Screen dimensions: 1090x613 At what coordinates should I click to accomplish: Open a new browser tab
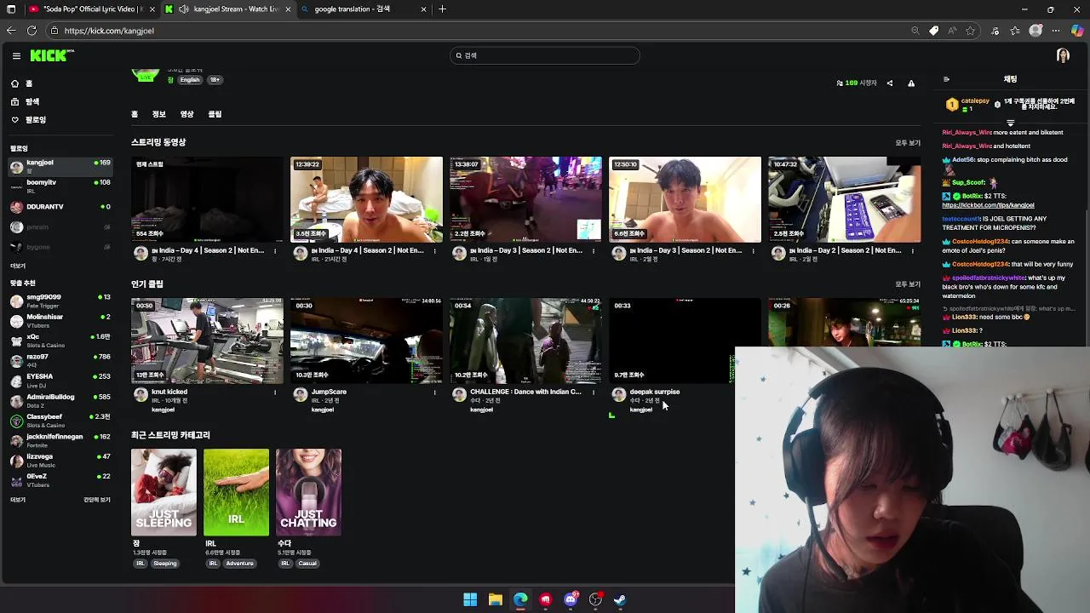coord(442,9)
